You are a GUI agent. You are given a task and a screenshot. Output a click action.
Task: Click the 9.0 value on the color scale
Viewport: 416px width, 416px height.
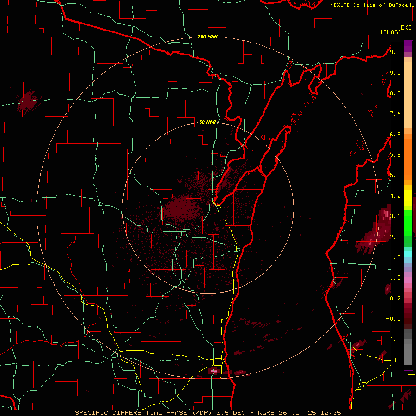(x=395, y=73)
